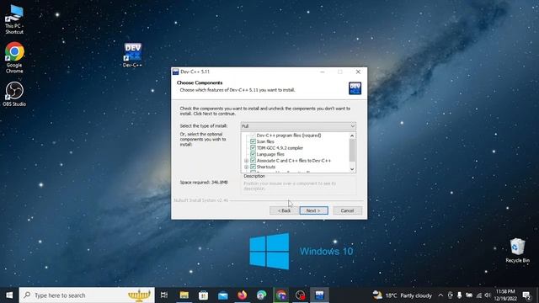The height and width of the screenshot is (303, 539).
Task: Click the Type here to search box
Action: pyautogui.click(x=87, y=295)
